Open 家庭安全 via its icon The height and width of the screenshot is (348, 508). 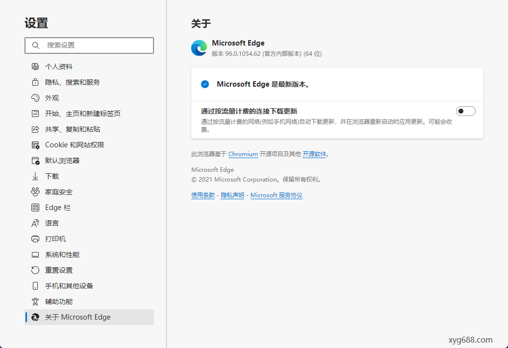[x=35, y=191]
